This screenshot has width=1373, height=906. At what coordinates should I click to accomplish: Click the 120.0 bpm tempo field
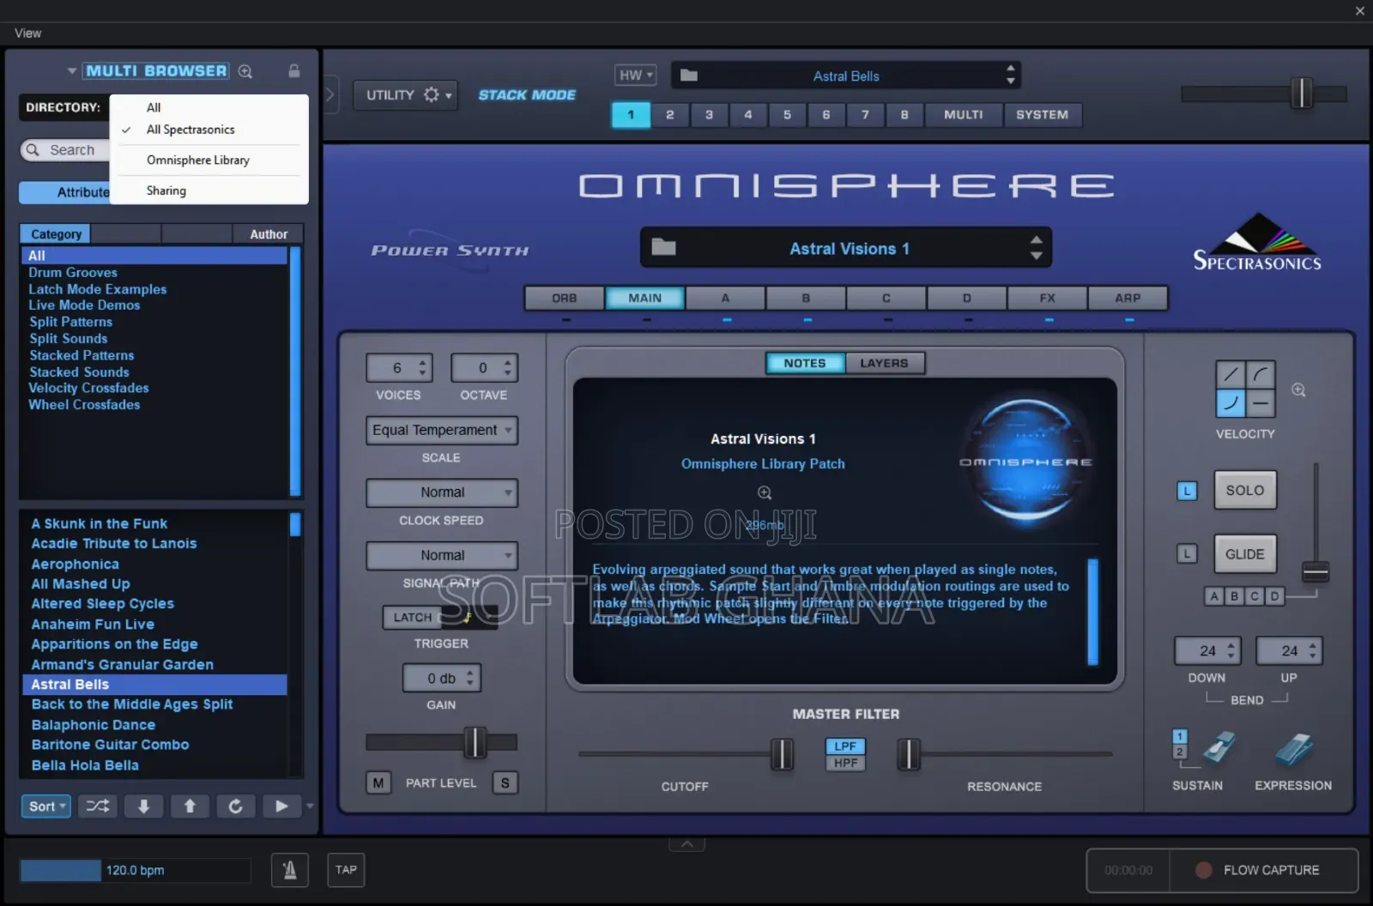click(x=135, y=871)
